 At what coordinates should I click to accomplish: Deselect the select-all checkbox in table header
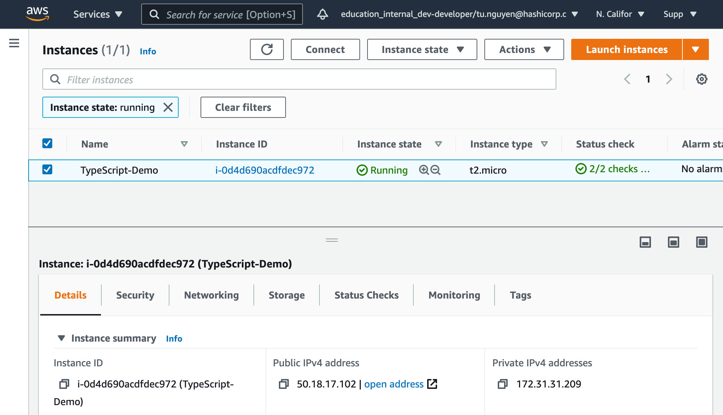(47, 143)
